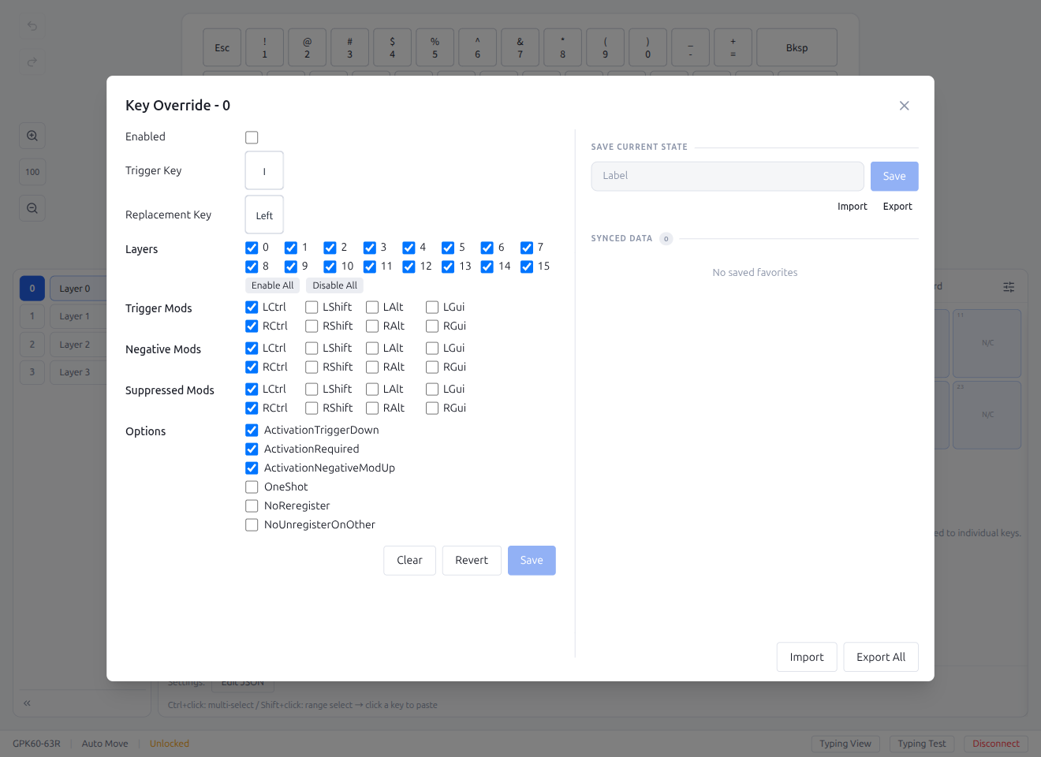The image size is (1041, 757).
Task: Select the Layer 2 tab
Action: [x=76, y=344]
